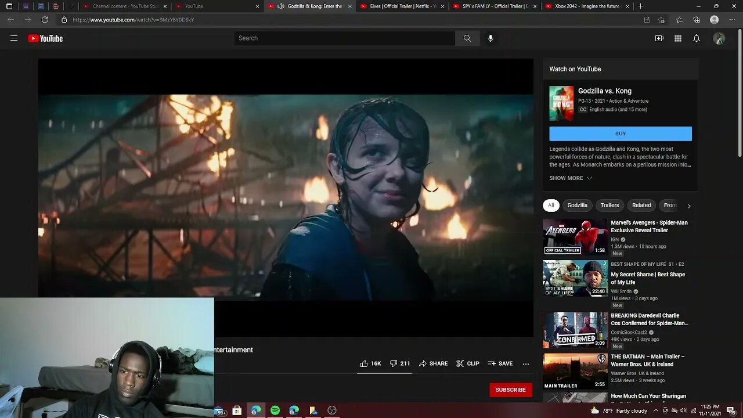Dislike the video with thumbs down

(x=394, y=363)
